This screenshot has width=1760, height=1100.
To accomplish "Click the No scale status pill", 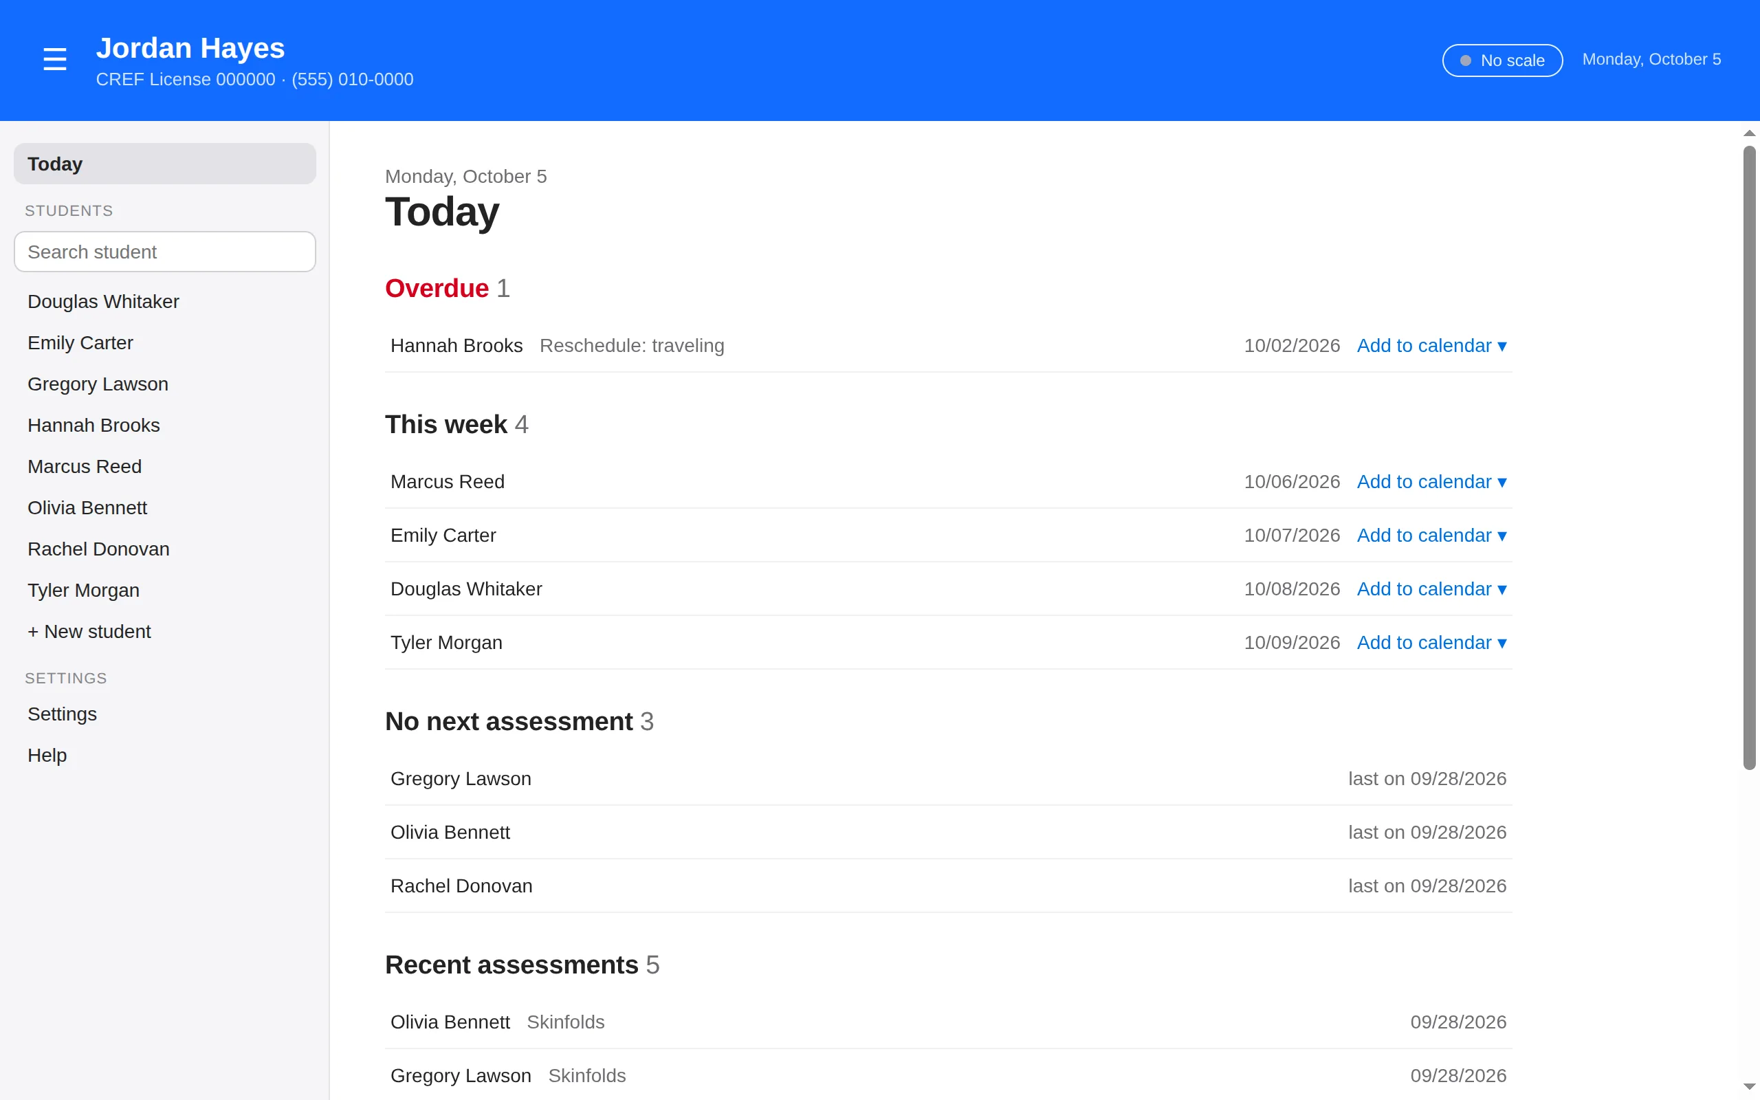I will click(1501, 60).
